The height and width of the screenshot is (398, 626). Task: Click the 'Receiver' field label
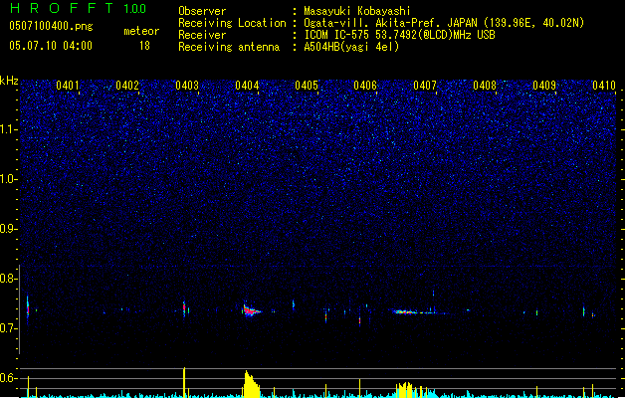coord(202,35)
